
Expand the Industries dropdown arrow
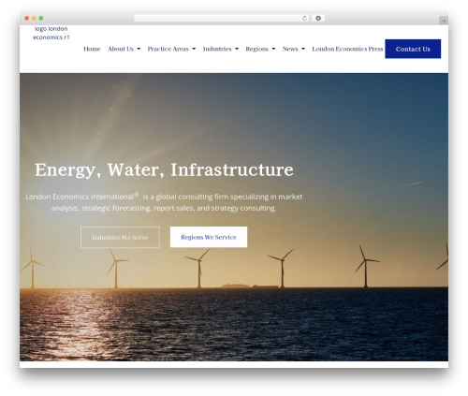tap(237, 49)
